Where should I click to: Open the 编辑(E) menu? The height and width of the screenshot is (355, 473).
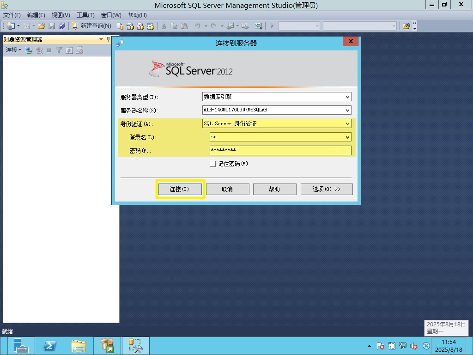click(x=36, y=15)
